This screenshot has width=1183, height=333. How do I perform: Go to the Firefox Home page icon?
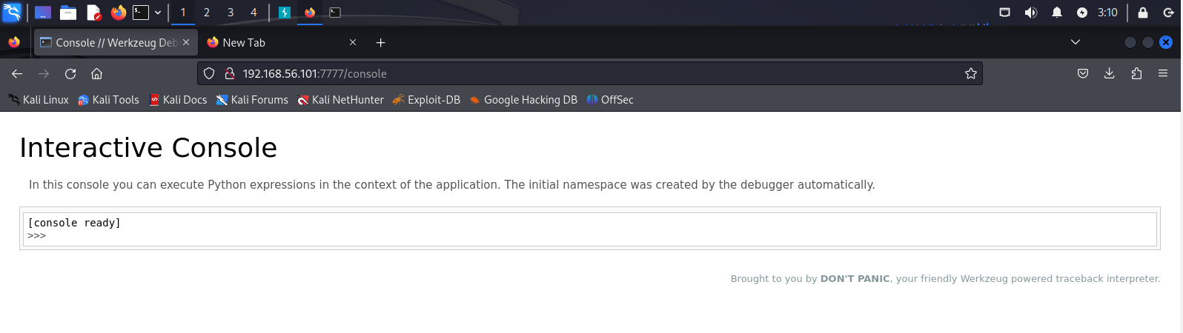pos(96,73)
